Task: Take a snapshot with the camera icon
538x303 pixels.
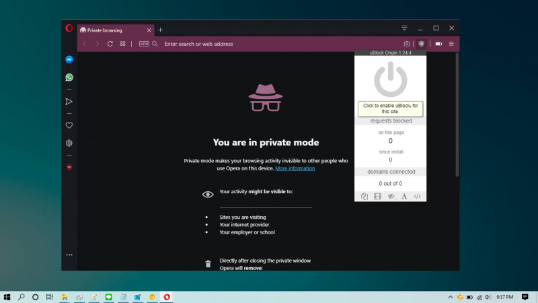Action: pyautogui.click(x=407, y=44)
